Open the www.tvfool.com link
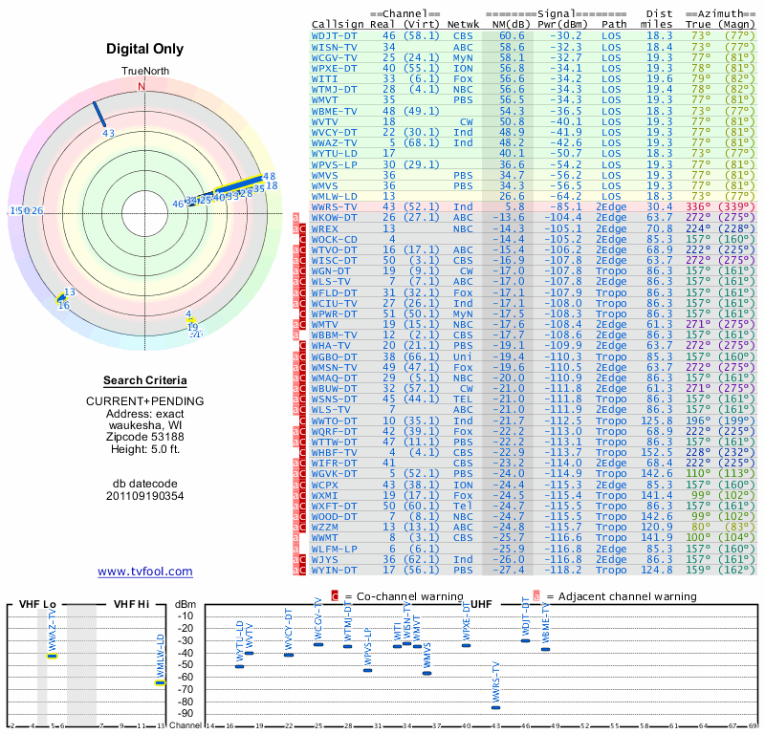765x734 pixels. pyautogui.click(x=145, y=572)
